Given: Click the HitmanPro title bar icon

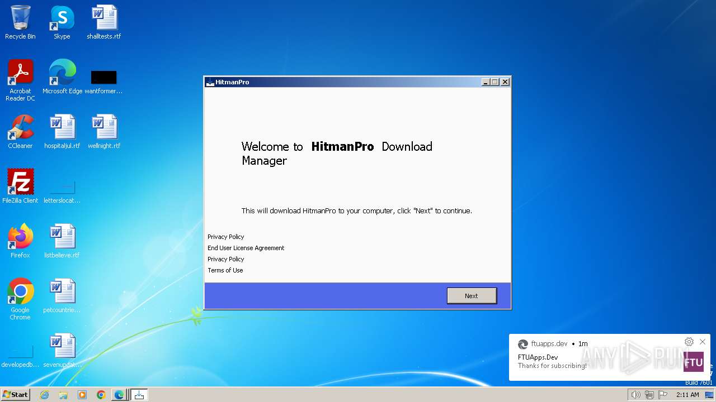Looking at the screenshot, I should [x=210, y=82].
